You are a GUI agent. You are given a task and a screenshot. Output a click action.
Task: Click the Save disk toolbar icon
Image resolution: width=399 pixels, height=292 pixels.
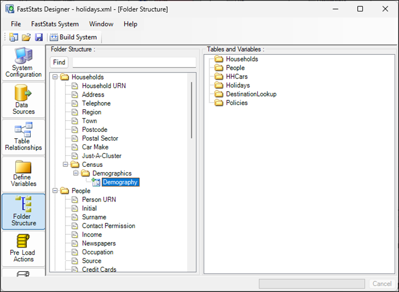click(x=38, y=37)
